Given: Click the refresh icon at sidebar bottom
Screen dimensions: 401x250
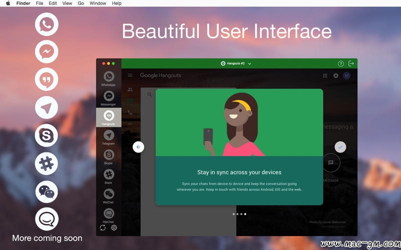Looking at the screenshot, I should coord(103,228).
